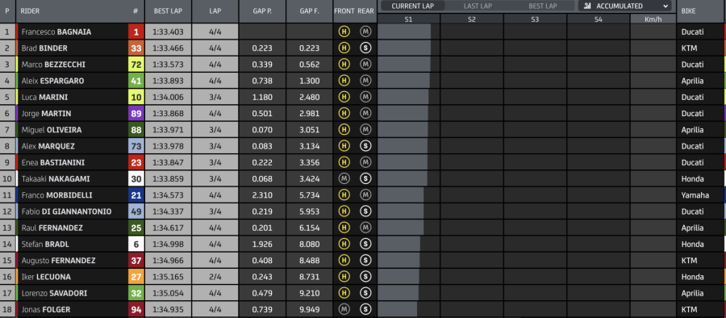Select the Best Lap timing tab
Image resolution: width=726 pixels, height=318 pixels.
point(543,6)
